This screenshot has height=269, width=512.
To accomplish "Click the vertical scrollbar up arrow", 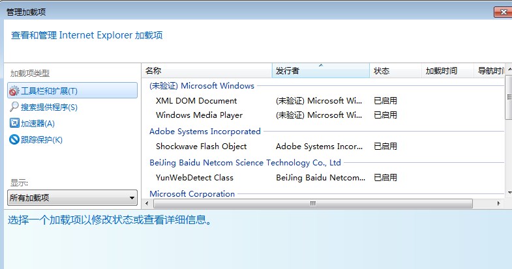I will point(508,68).
